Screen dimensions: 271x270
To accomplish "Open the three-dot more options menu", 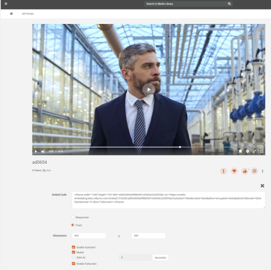I will 262,171.
